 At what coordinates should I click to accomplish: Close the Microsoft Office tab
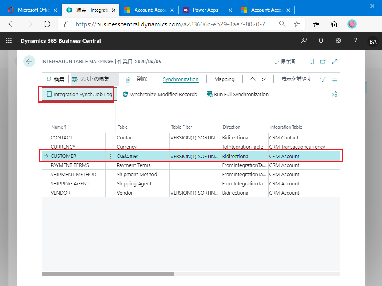(55, 10)
